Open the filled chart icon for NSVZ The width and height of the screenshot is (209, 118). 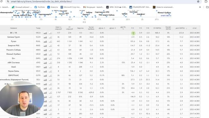[x=45, y=71]
